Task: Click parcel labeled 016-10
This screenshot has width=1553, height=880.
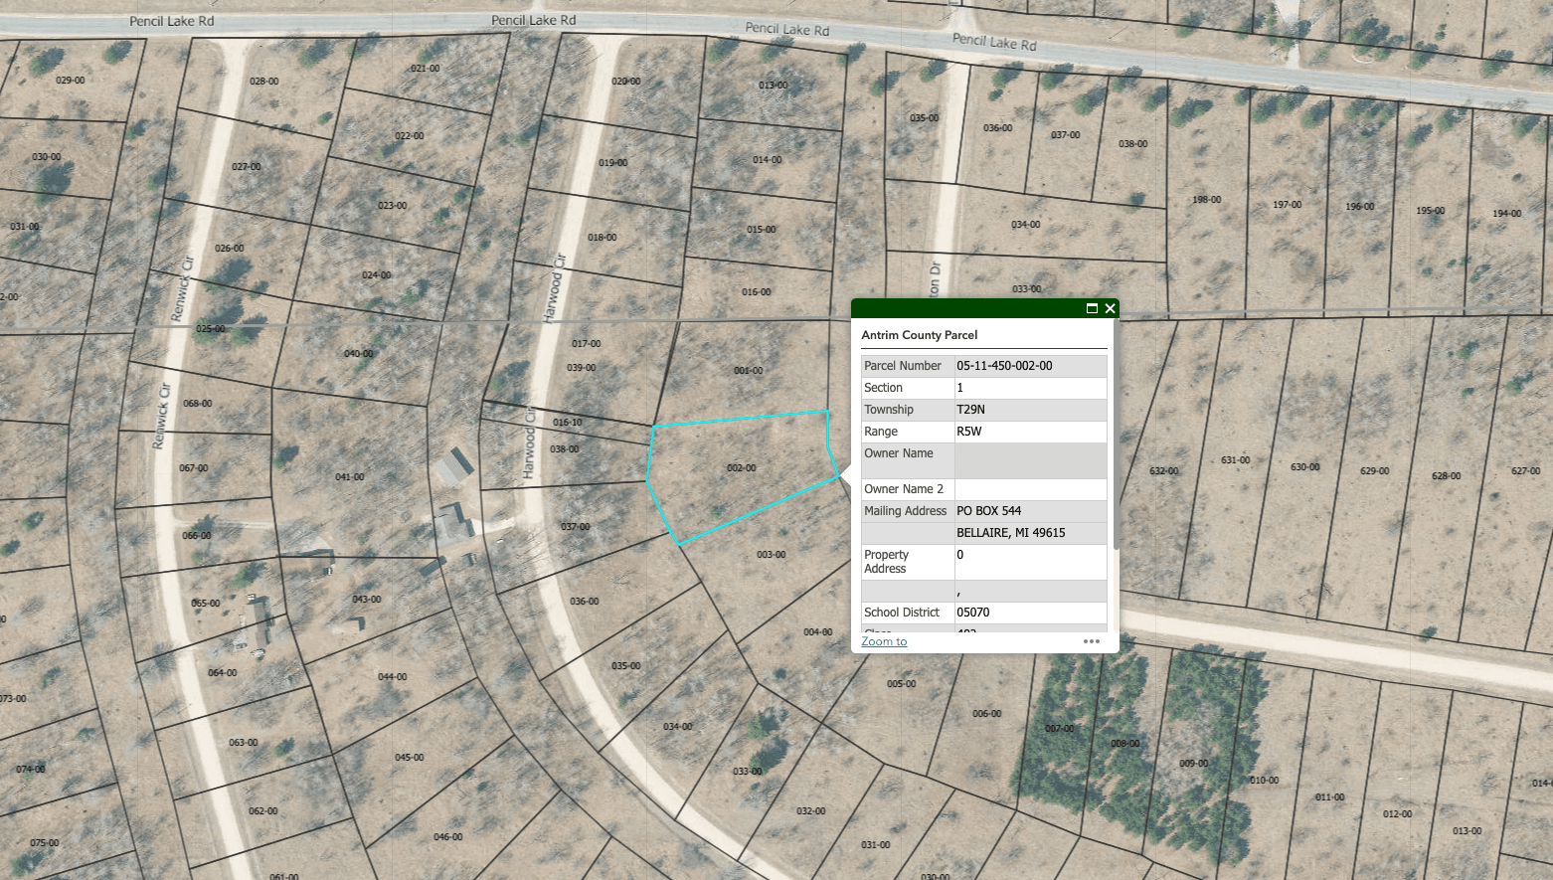Action: [x=567, y=423]
